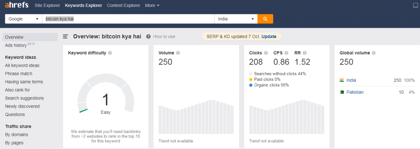Image resolution: width=420 pixels, height=149 pixels.
Task: Click the Traffic share heading
Action: pos(18,126)
